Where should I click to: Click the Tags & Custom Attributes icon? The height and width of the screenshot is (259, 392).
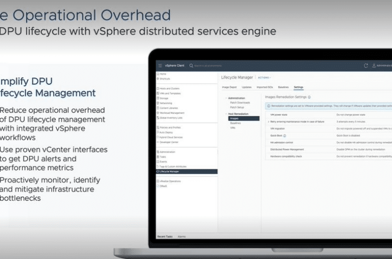158,166
